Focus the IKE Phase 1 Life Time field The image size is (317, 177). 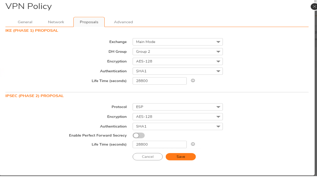tap(160, 81)
